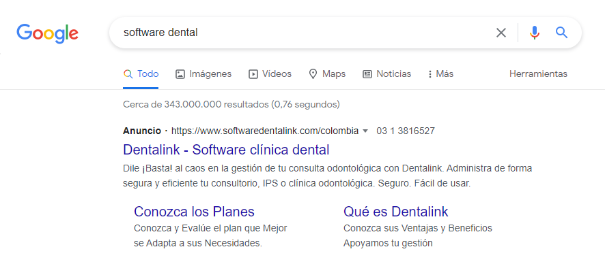Open 'Dentalink - Software clínica dental' link

pos(226,150)
